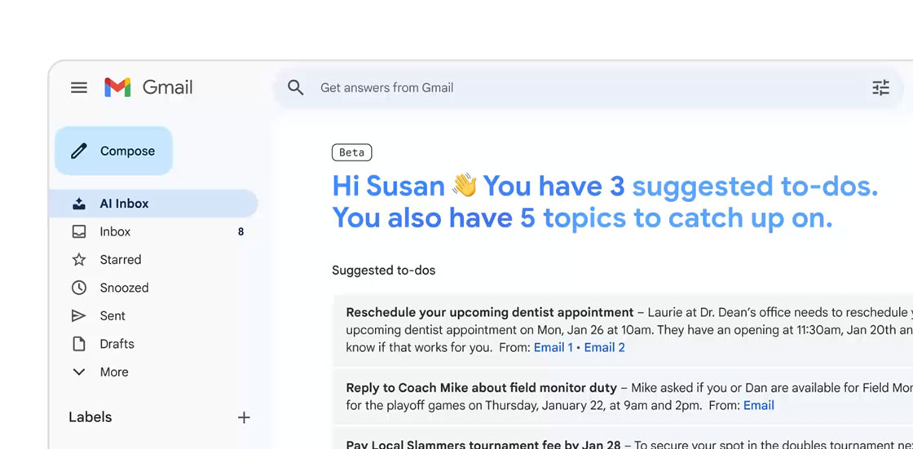Open Reschedule dentist appointment to-do
This screenshot has height=449, width=913.
(489, 312)
